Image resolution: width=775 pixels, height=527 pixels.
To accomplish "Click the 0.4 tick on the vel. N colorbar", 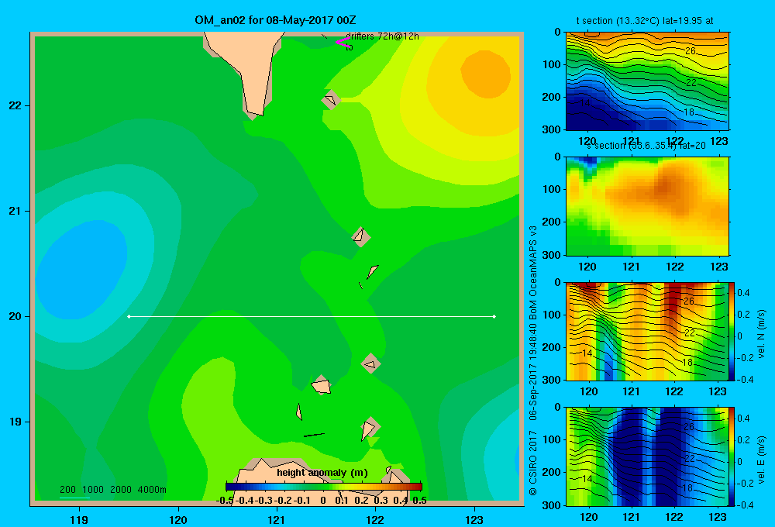I will click(743, 293).
